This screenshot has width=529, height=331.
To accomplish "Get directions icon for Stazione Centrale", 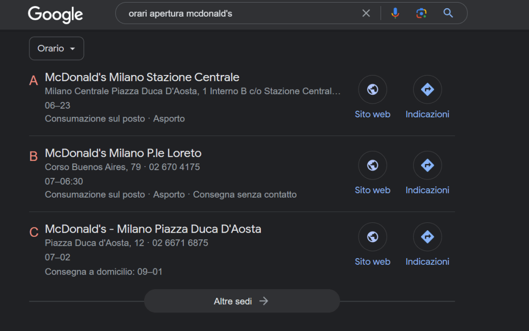I will [x=427, y=89].
